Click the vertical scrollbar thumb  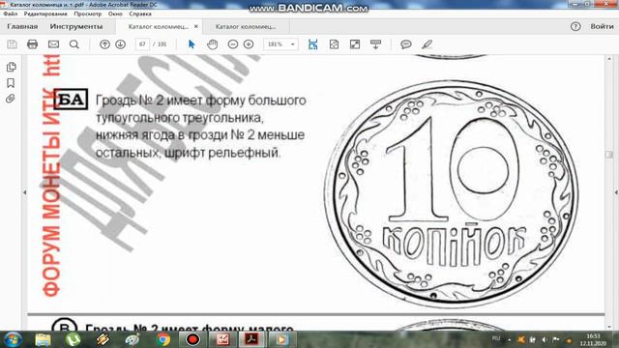pyautogui.click(x=609, y=155)
